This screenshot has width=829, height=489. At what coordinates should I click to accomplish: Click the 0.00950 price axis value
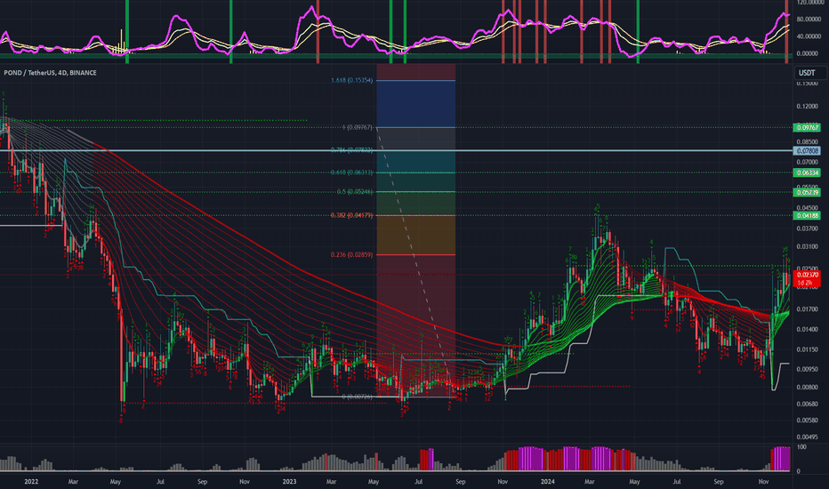pos(807,369)
